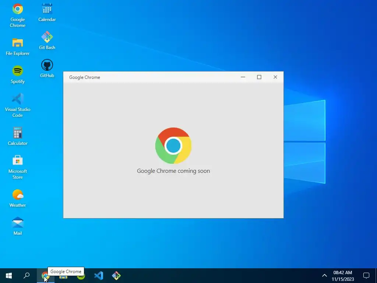Open File Explorer from the taskbar
This screenshot has width=377, height=283.
[63, 277]
